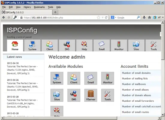Launch System module under Available Modules

click(57, 78)
